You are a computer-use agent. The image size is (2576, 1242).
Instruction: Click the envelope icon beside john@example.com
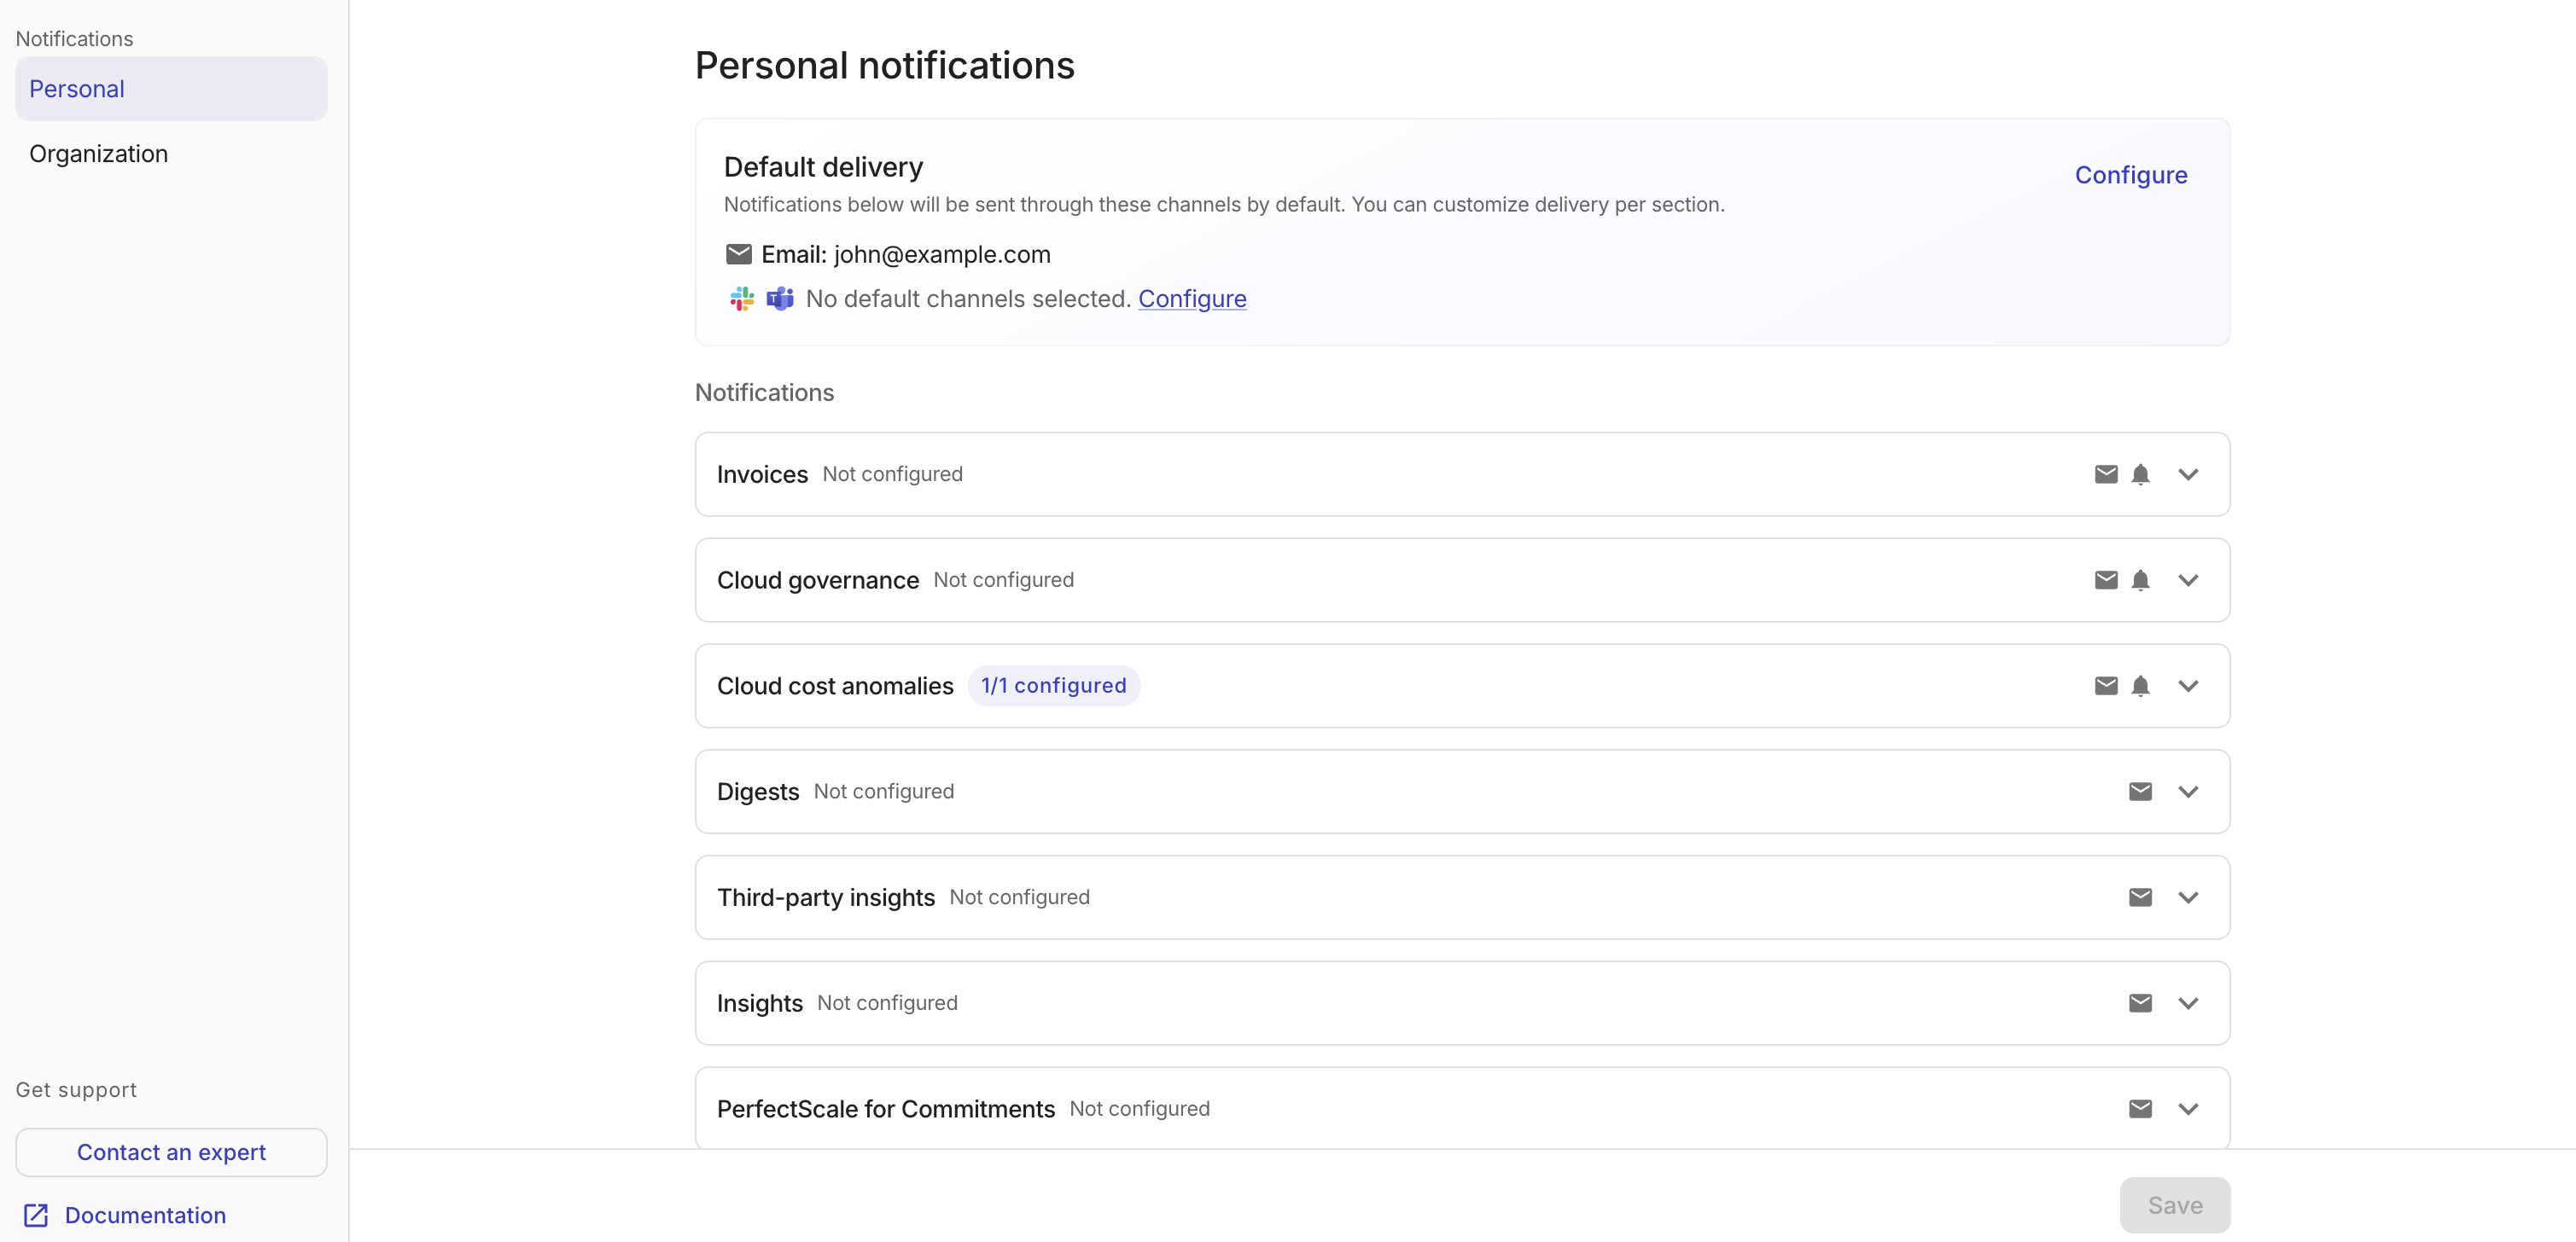click(738, 254)
